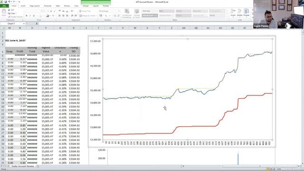Click the Increase Decimal icon
Screen dimensions: 304x171
pos(114,16)
